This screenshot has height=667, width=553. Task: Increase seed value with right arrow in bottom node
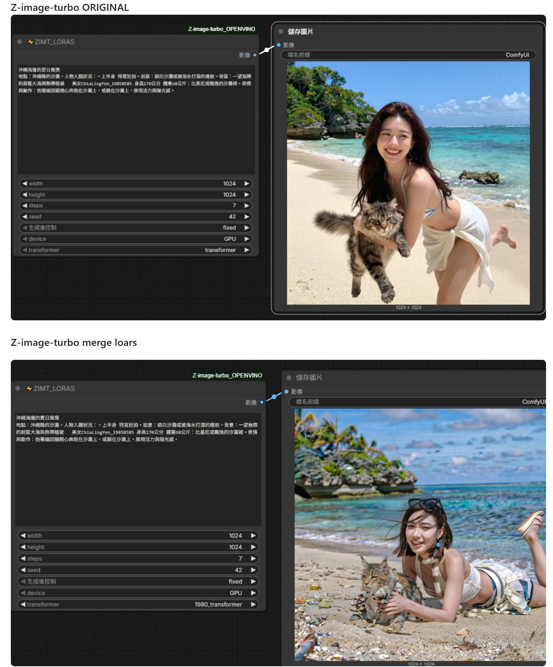coord(253,570)
